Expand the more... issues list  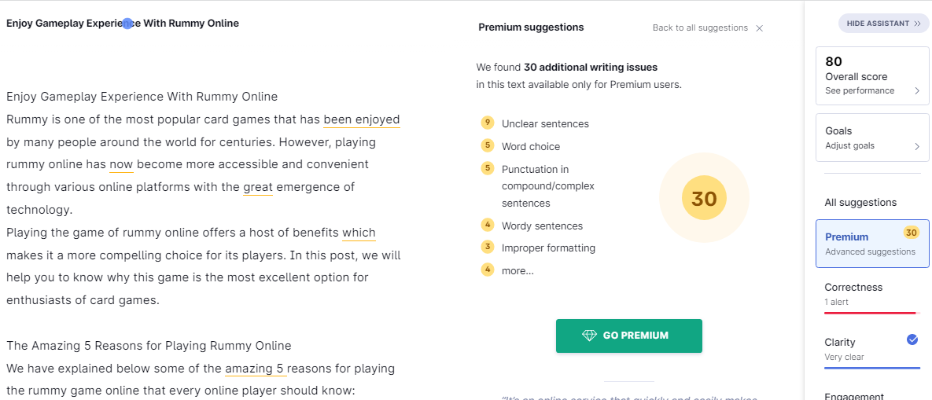[x=518, y=270]
